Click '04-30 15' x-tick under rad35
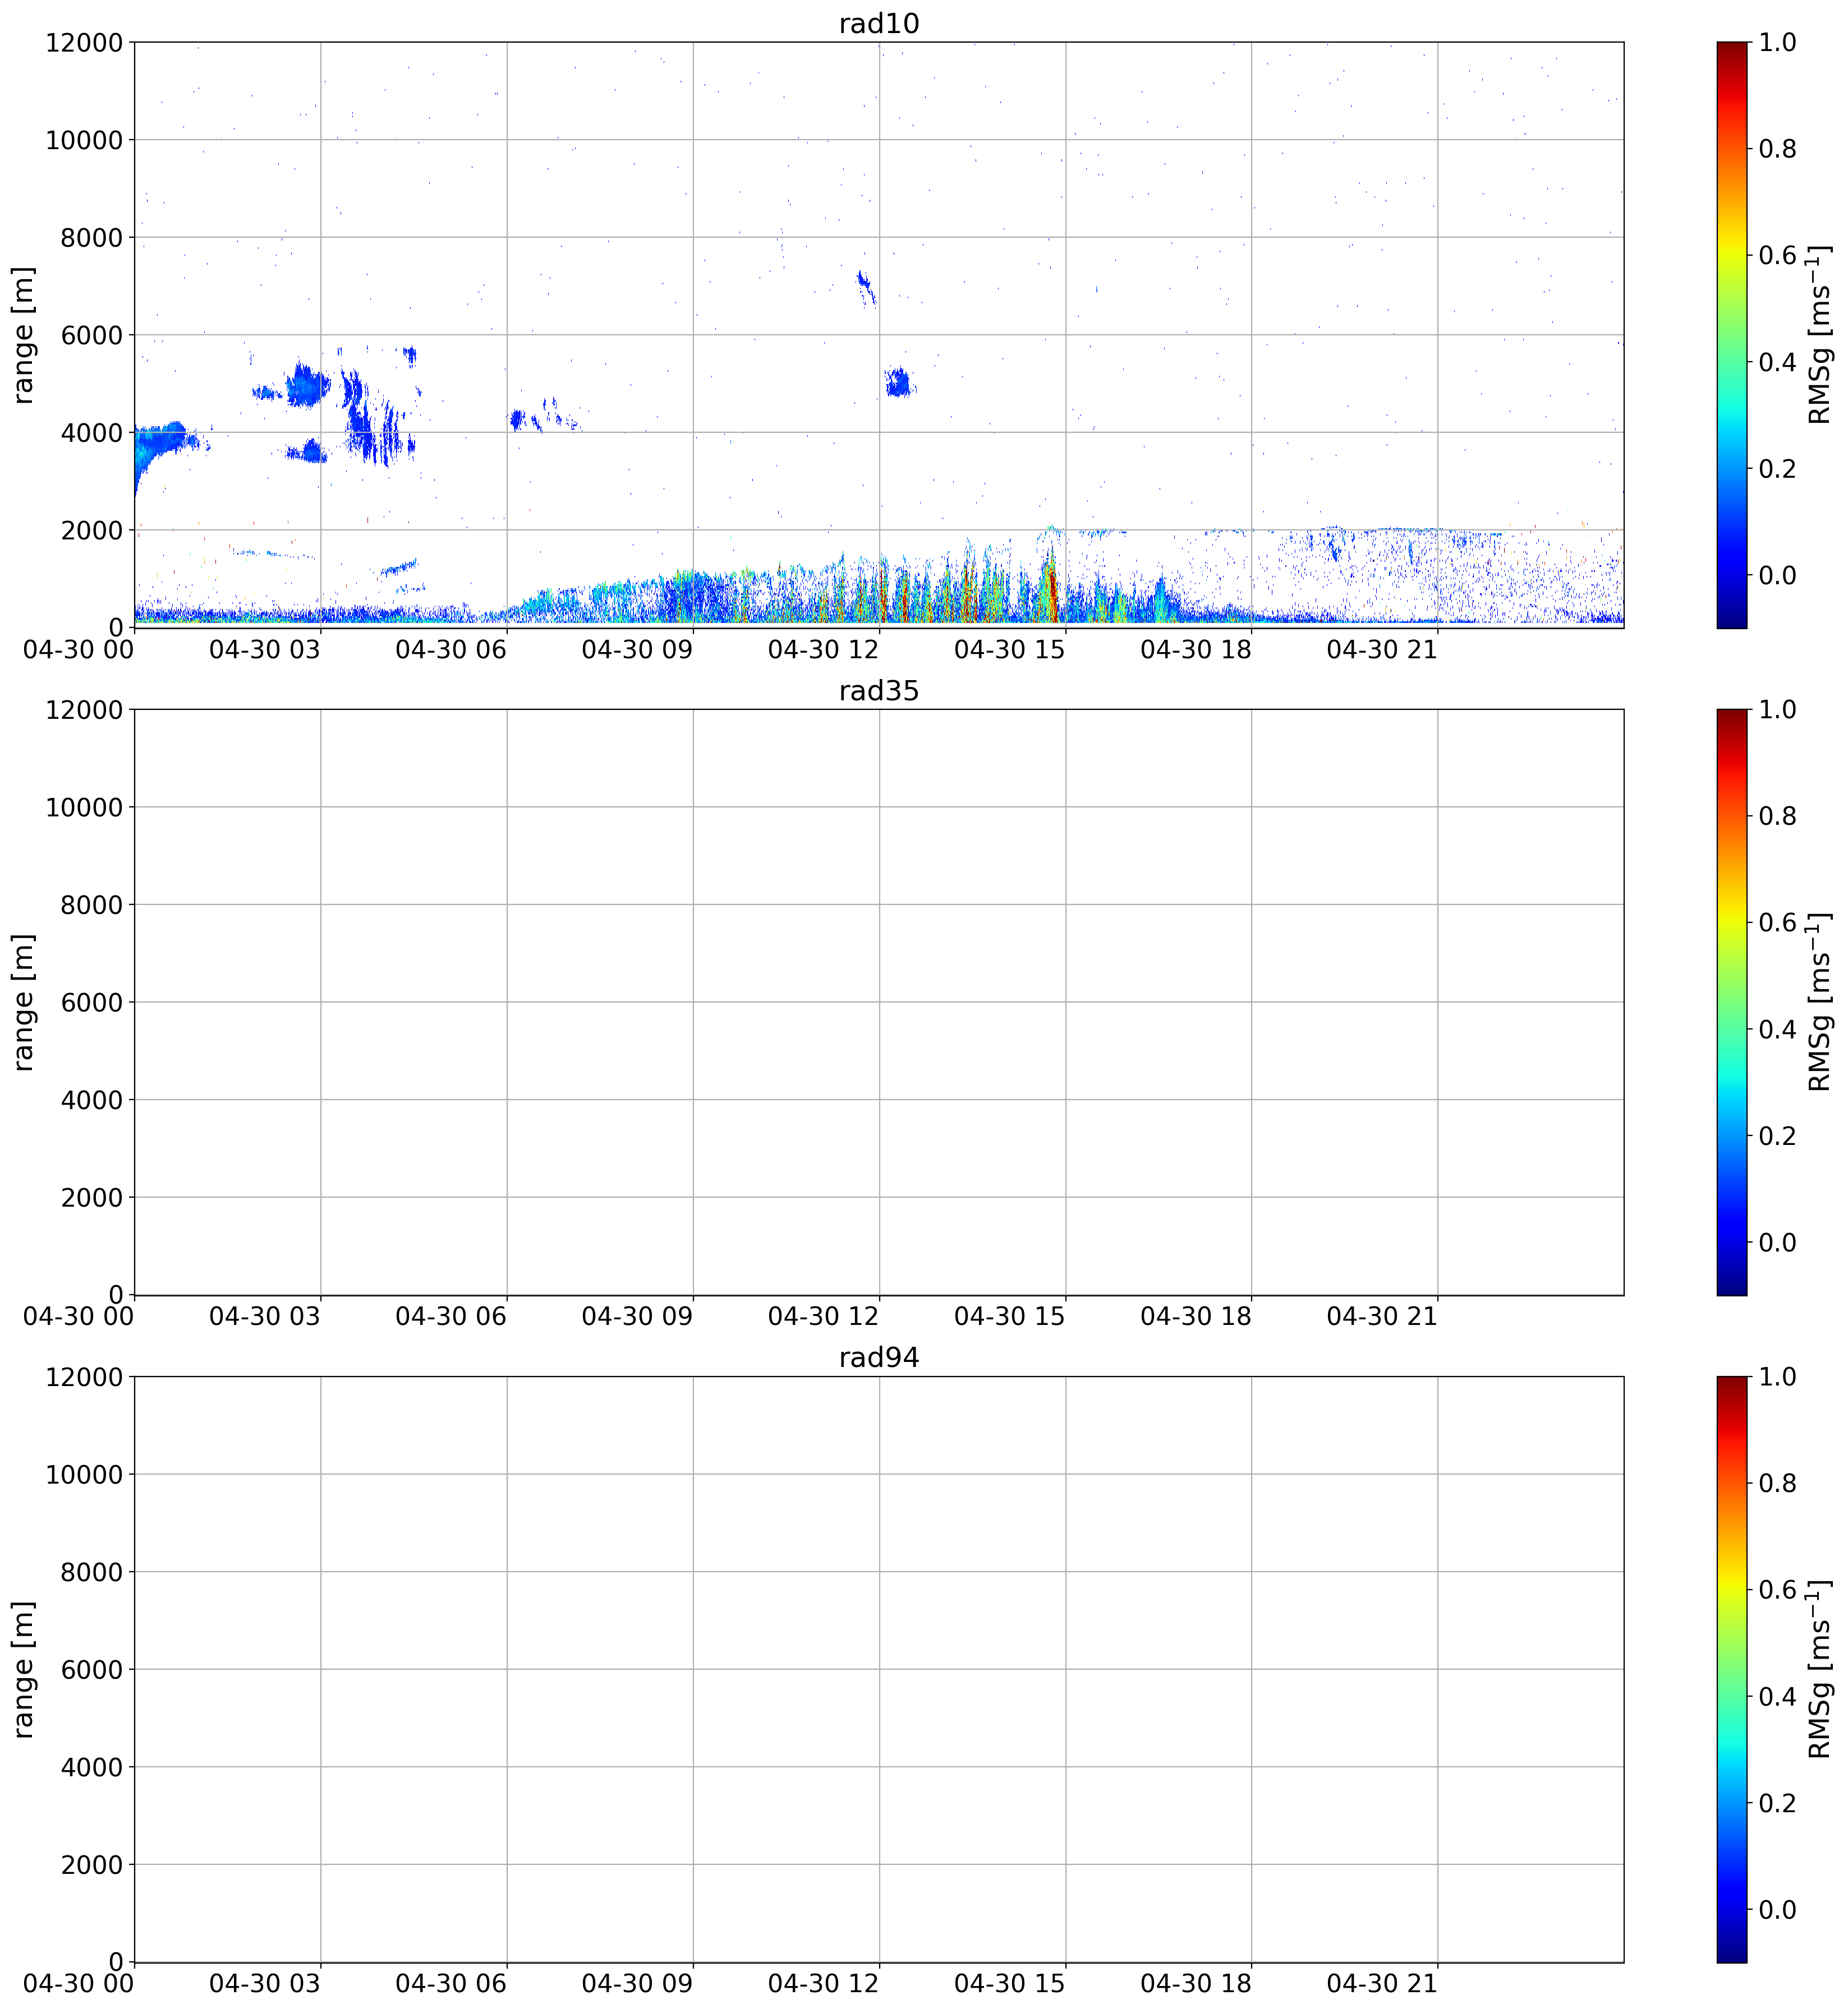This screenshot has height=2009, width=1848. 1010,1317
